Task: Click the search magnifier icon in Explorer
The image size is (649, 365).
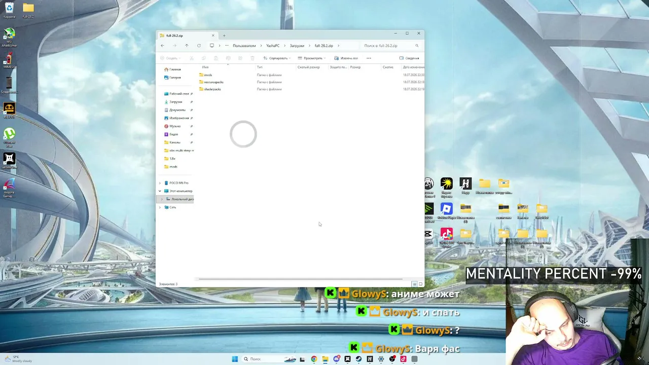Action: pyautogui.click(x=417, y=46)
